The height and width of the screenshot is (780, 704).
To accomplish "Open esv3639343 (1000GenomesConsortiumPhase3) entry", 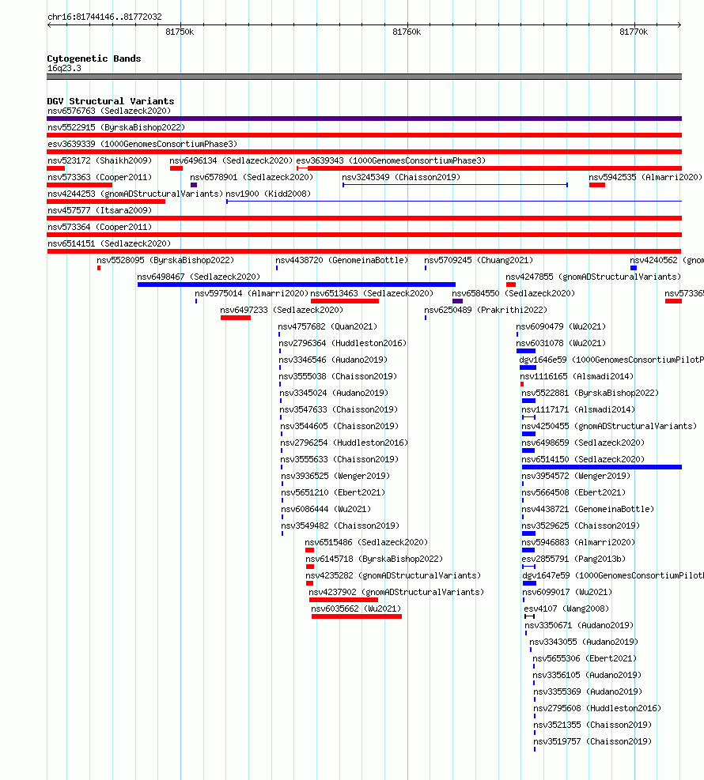I will click(391, 160).
